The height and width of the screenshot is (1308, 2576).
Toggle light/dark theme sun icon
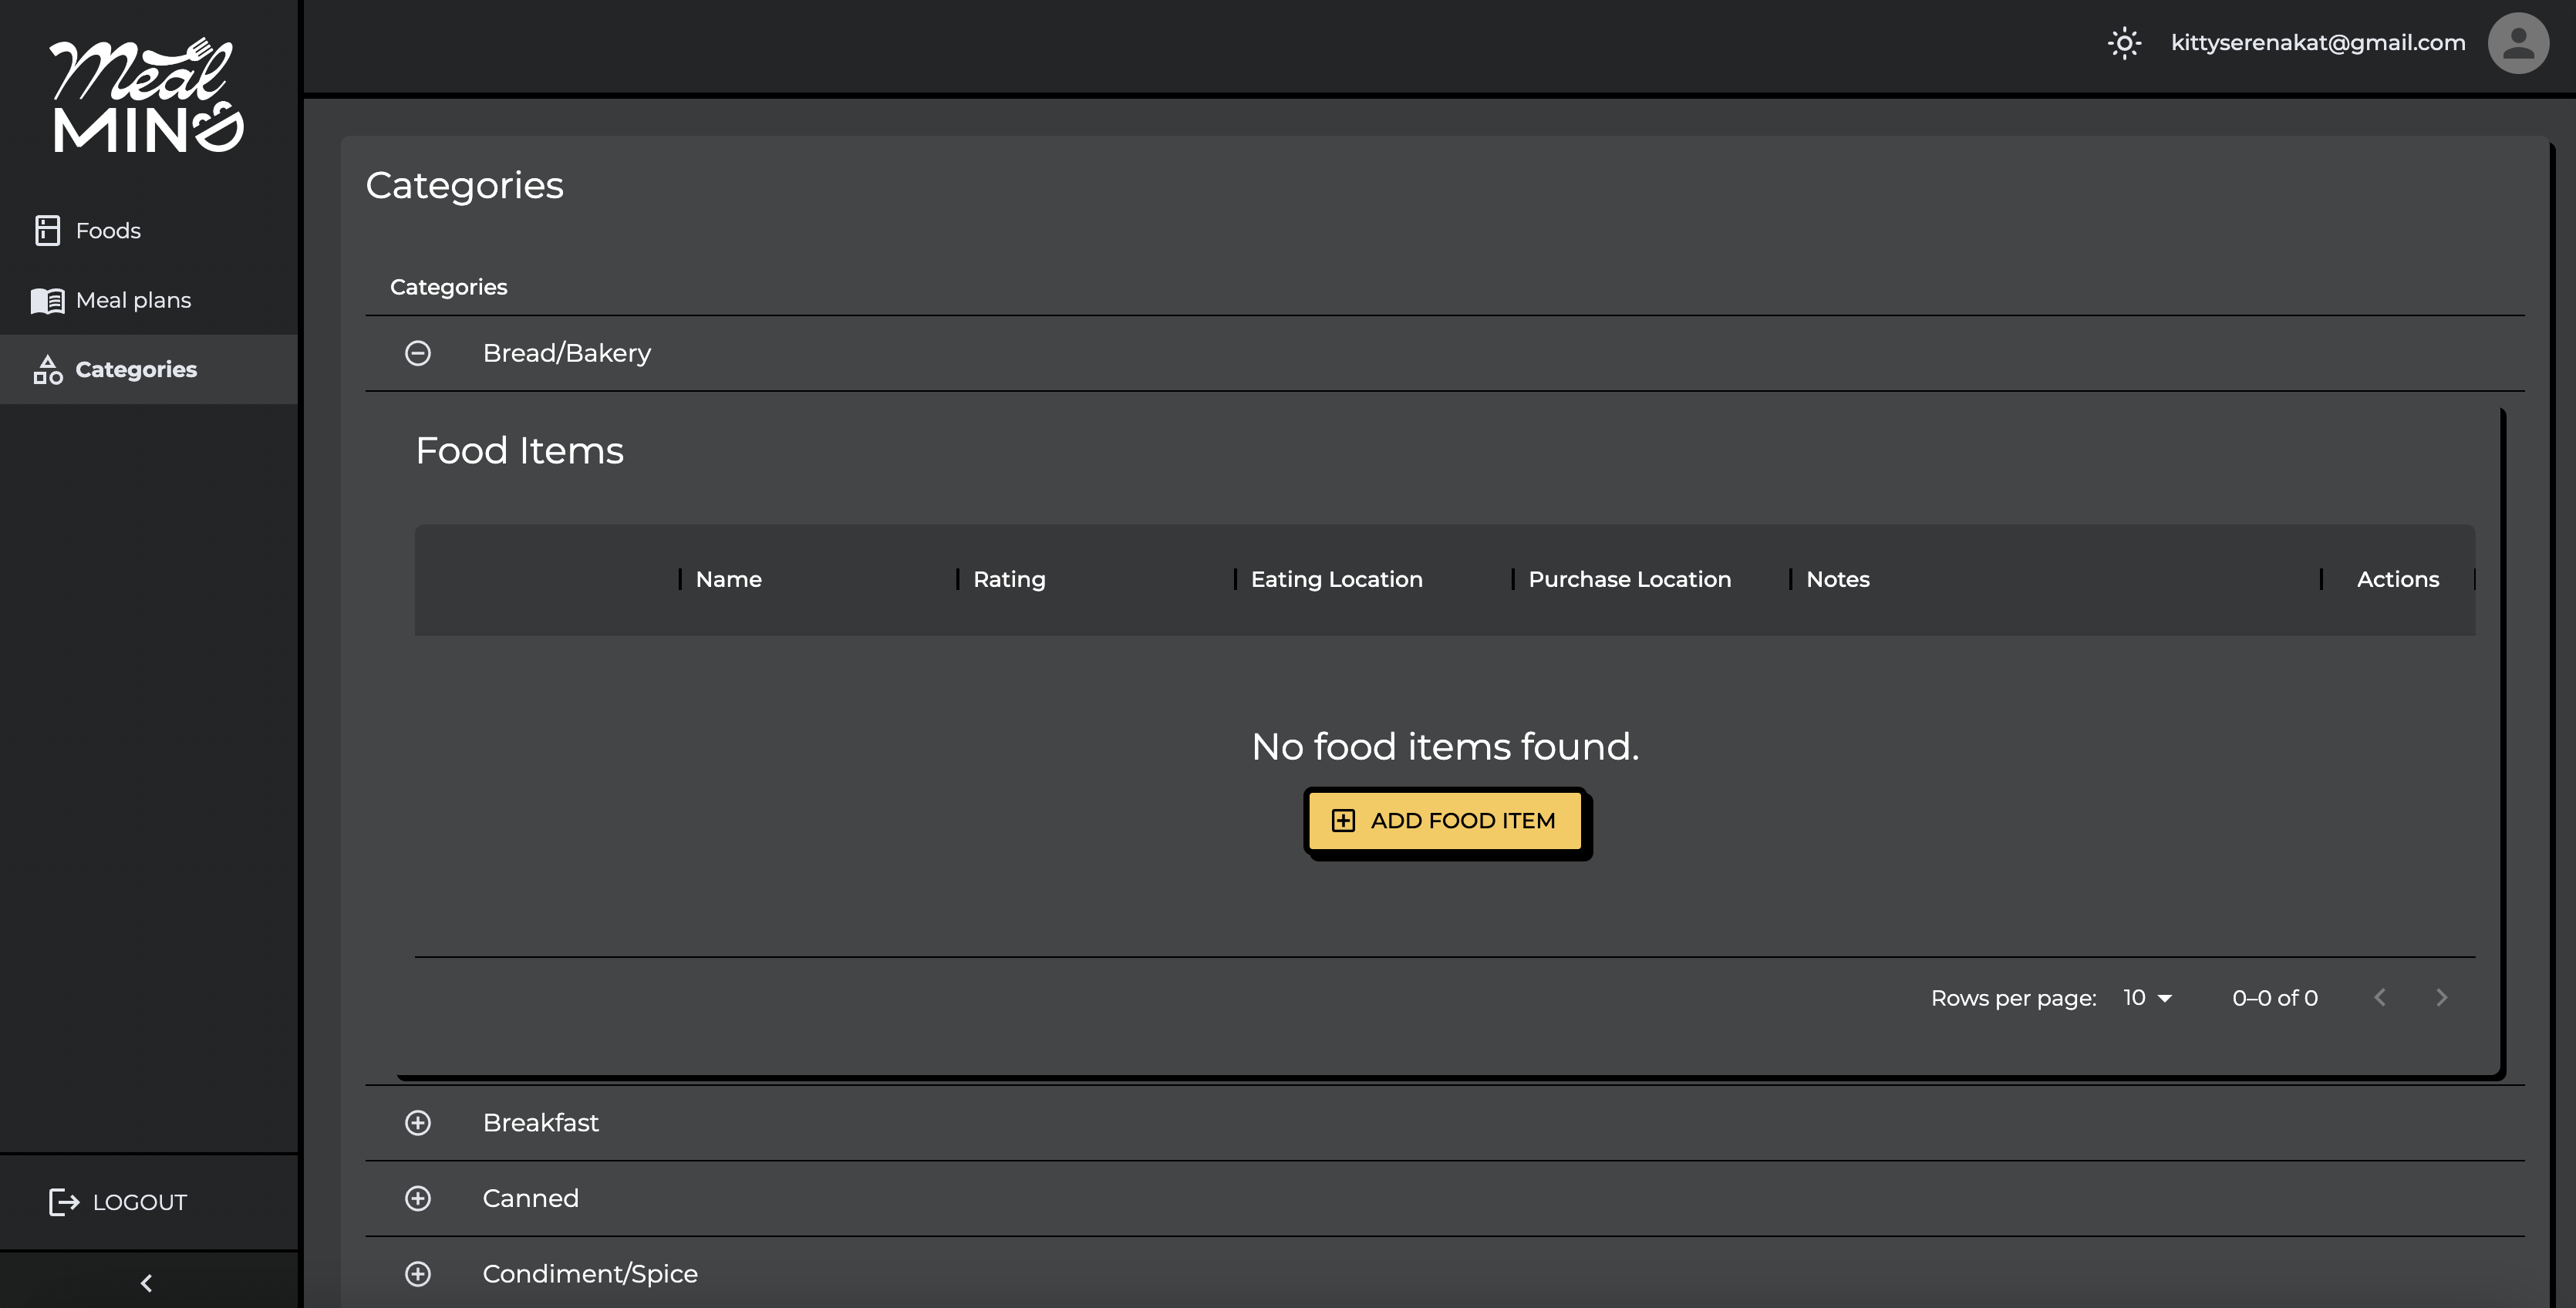2124,43
